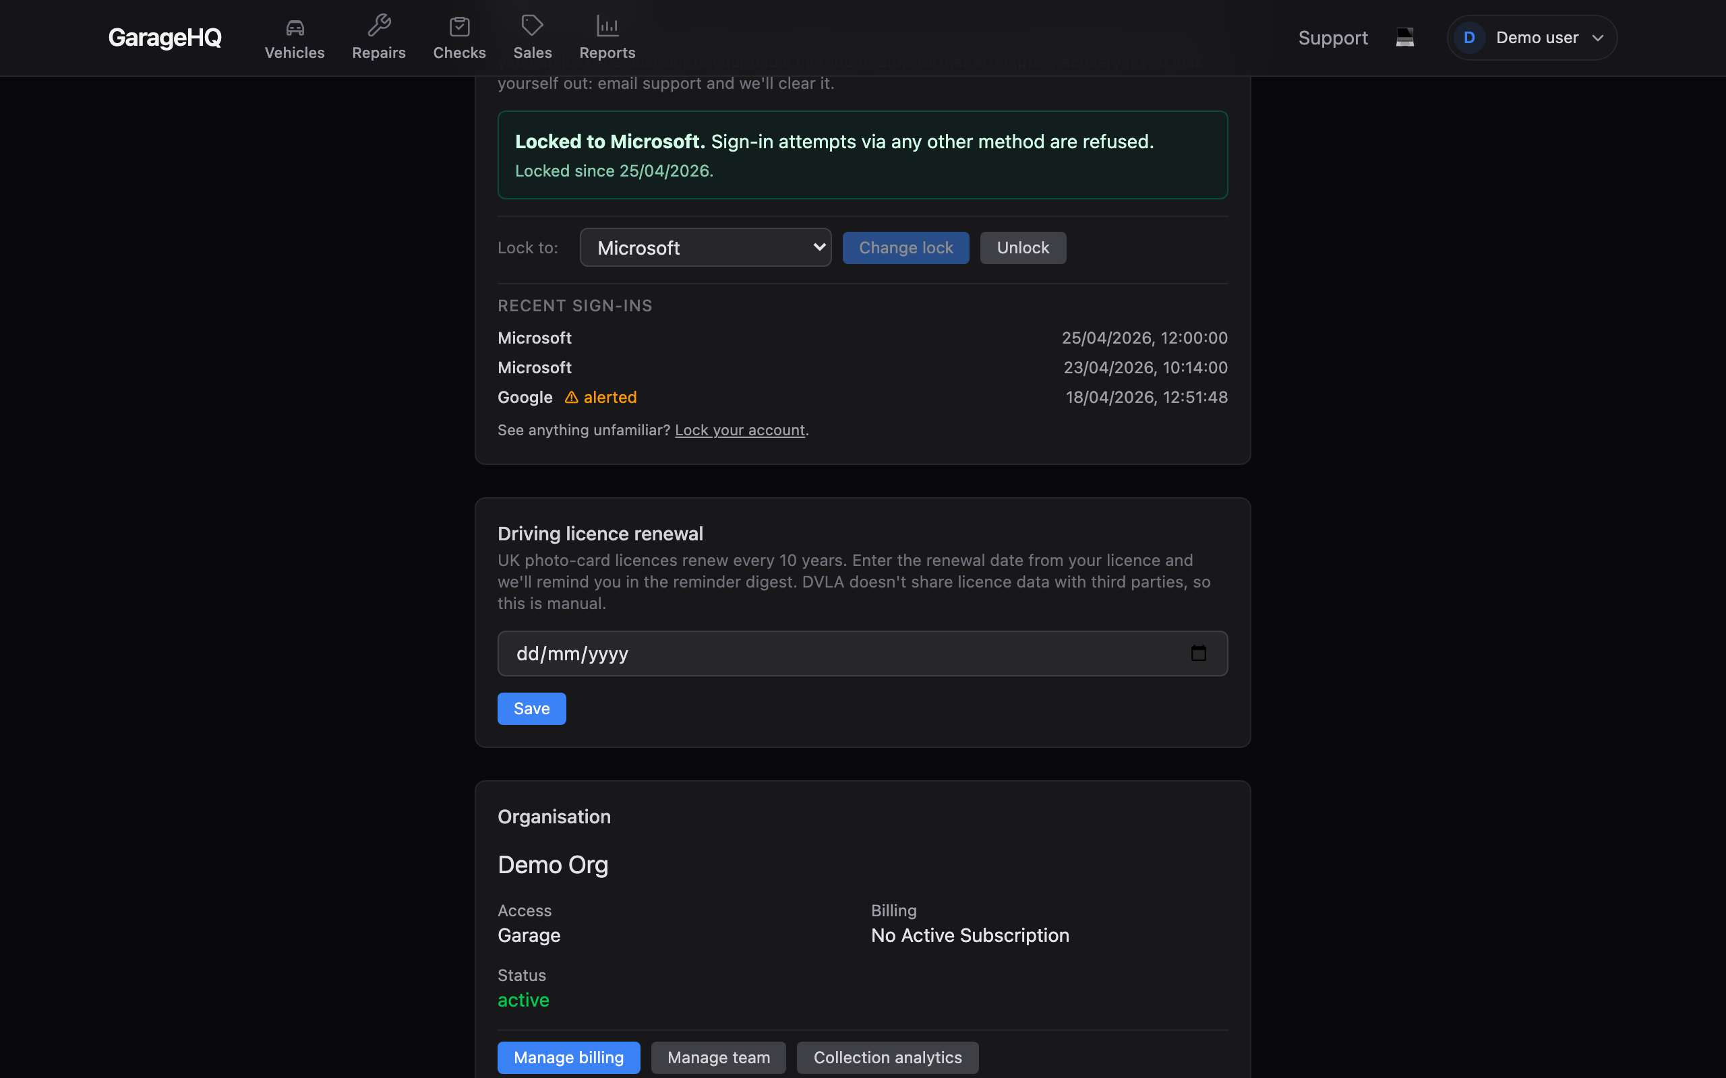
Task: Click the Demo user avatar D
Action: click(1468, 38)
